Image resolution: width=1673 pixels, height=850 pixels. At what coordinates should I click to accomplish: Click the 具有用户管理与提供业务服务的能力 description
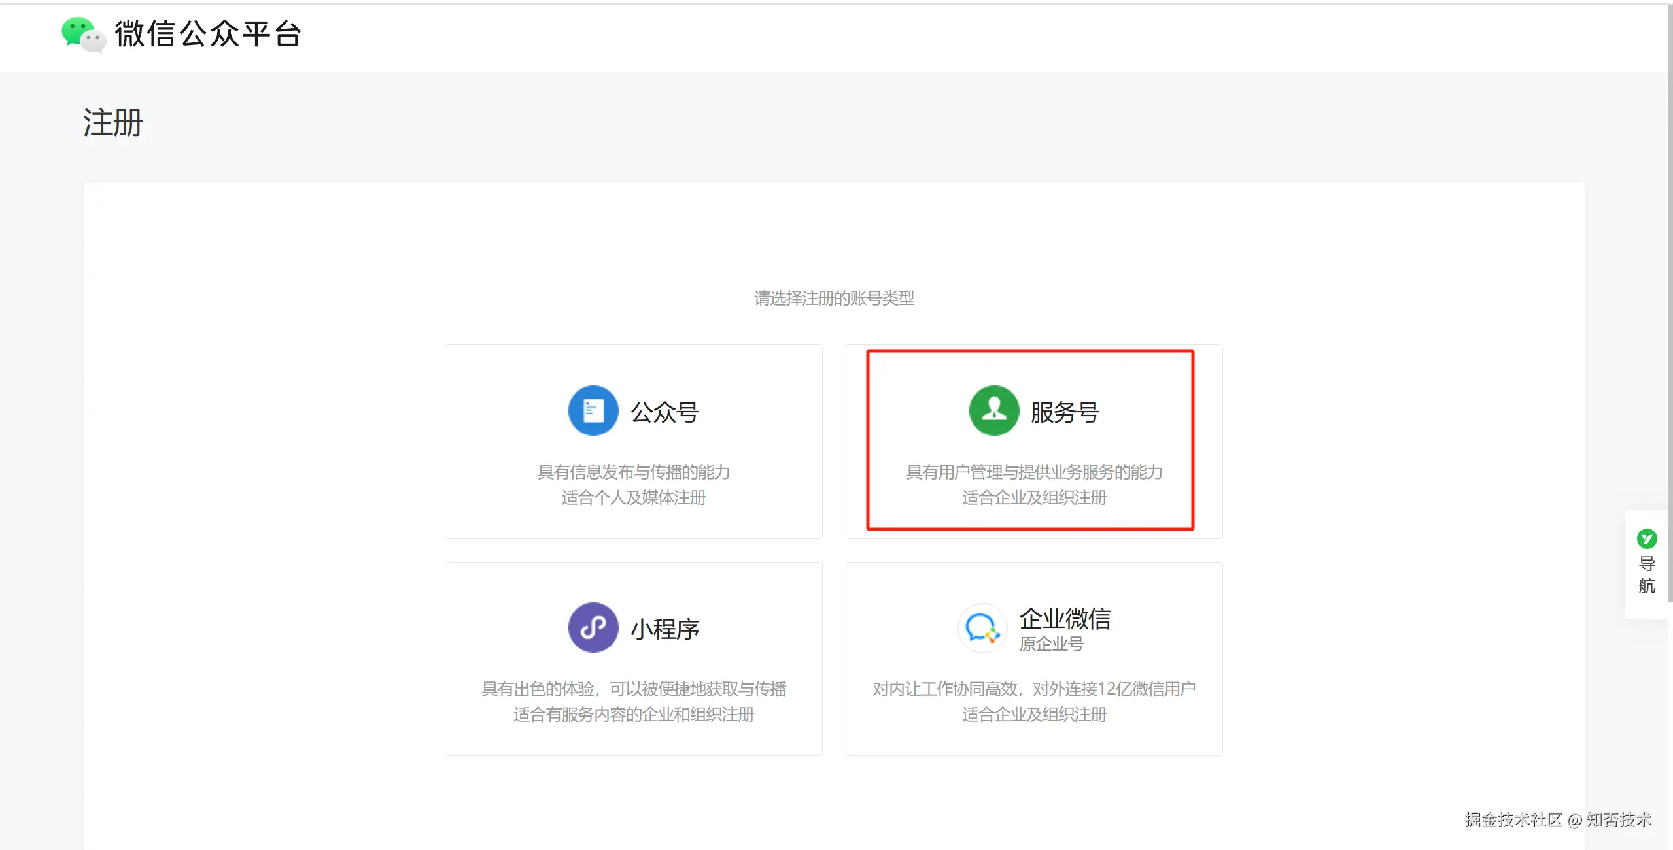1033,472
